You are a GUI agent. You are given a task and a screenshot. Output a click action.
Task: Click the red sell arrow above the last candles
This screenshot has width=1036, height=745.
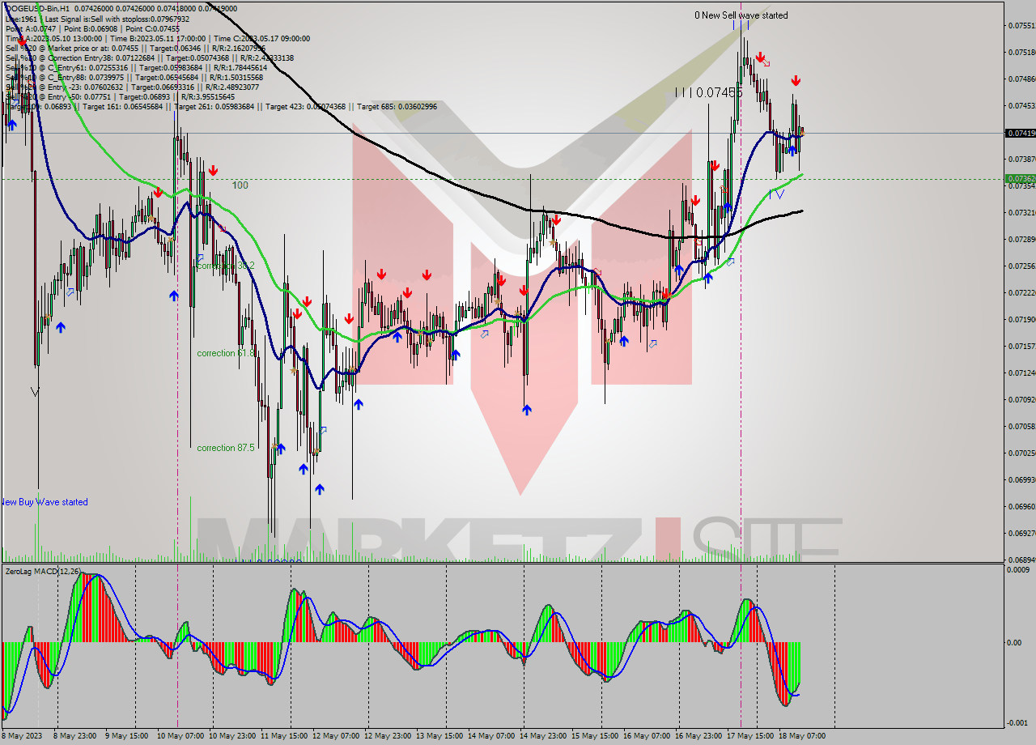point(796,80)
